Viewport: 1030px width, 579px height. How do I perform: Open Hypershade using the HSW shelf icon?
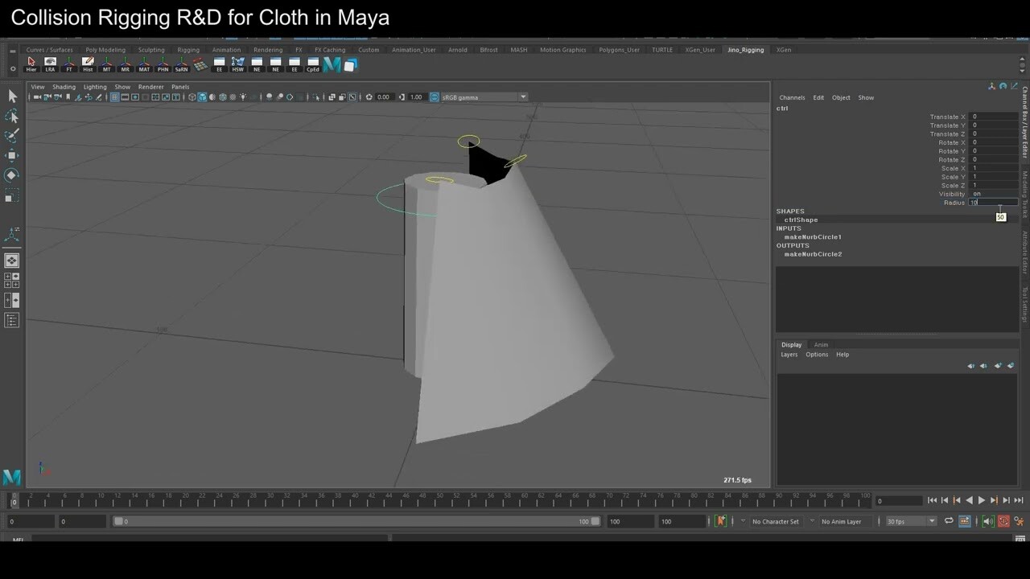coord(237,64)
